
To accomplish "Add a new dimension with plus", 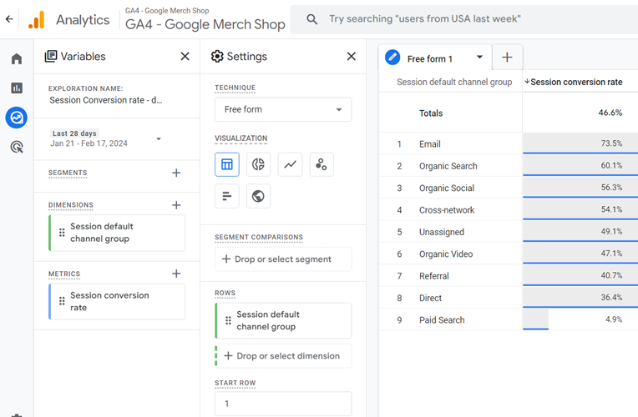I will pos(176,205).
